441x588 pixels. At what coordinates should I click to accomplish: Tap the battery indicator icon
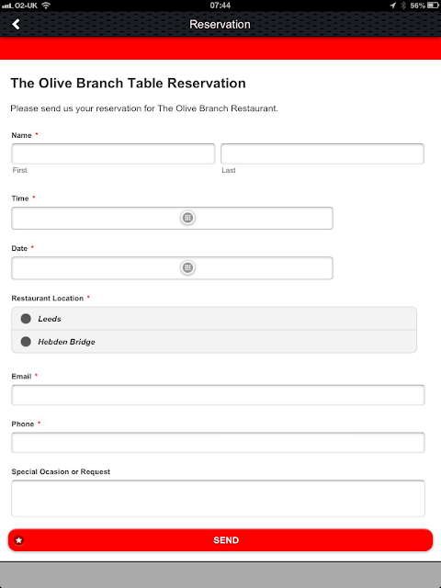433,6
